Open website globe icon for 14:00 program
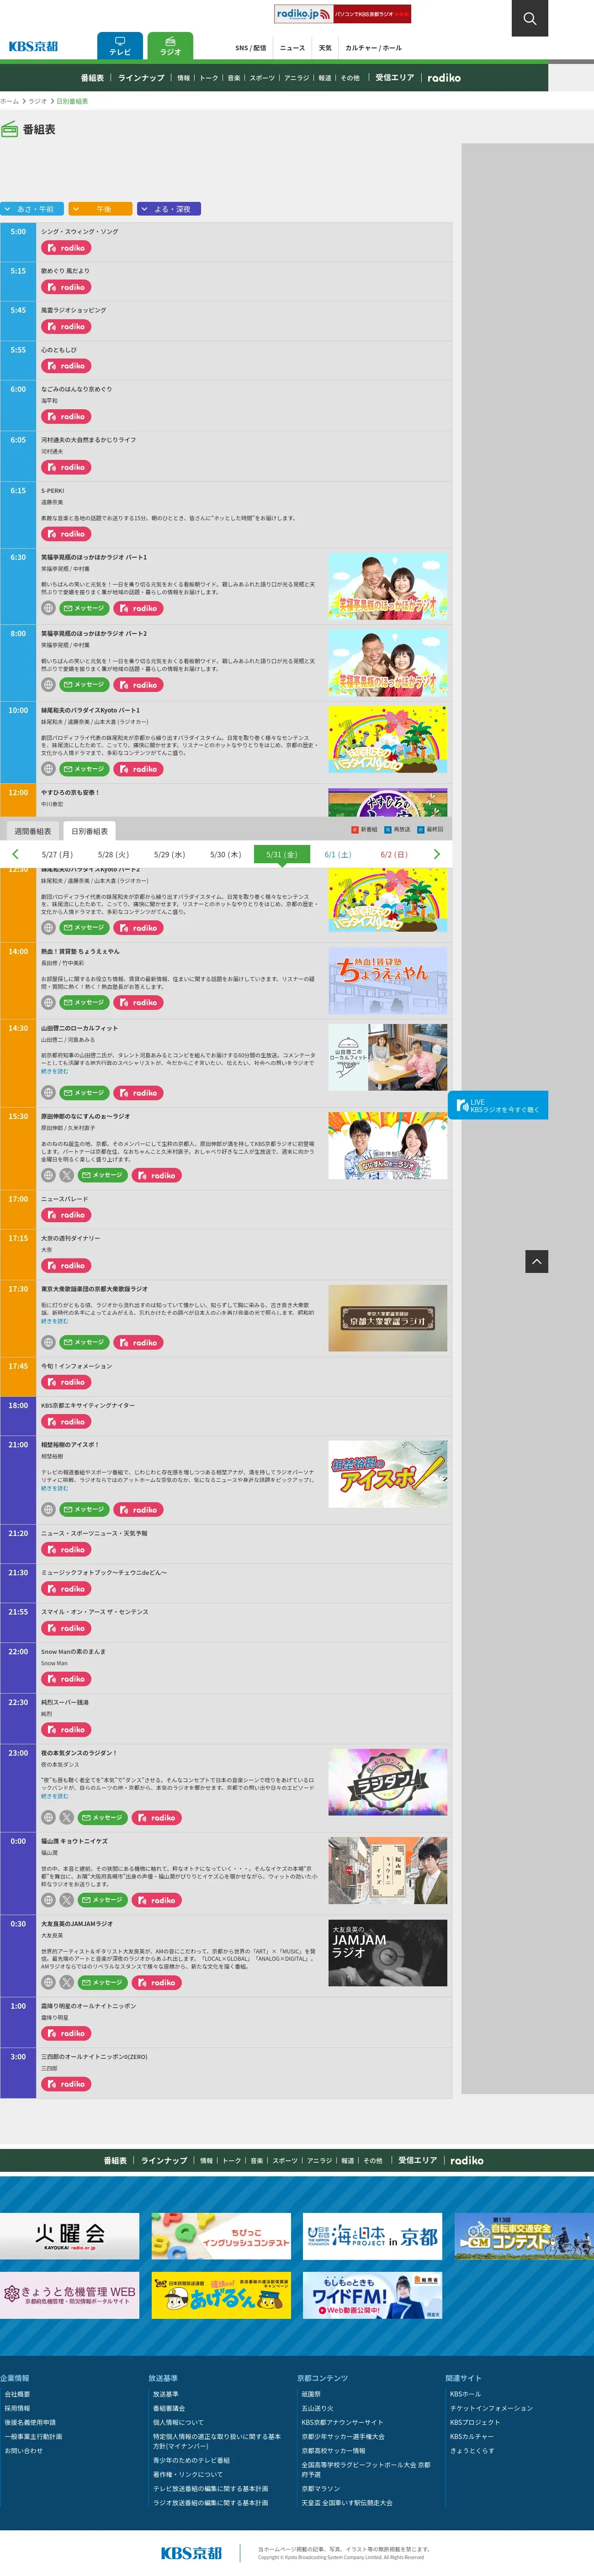Image resolution: width=594 pixels, height=2576 pixels. pyautogui.click(x=48, y=1002)
